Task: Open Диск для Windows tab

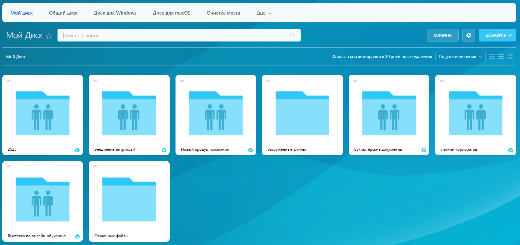Action: pyautogui.click(x=115, y=13)
